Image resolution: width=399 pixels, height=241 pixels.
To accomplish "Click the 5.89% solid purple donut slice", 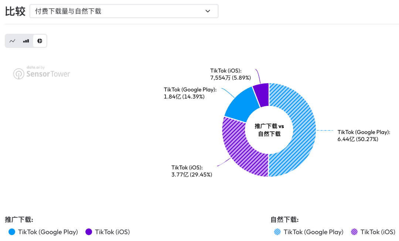I will point(261,95).
